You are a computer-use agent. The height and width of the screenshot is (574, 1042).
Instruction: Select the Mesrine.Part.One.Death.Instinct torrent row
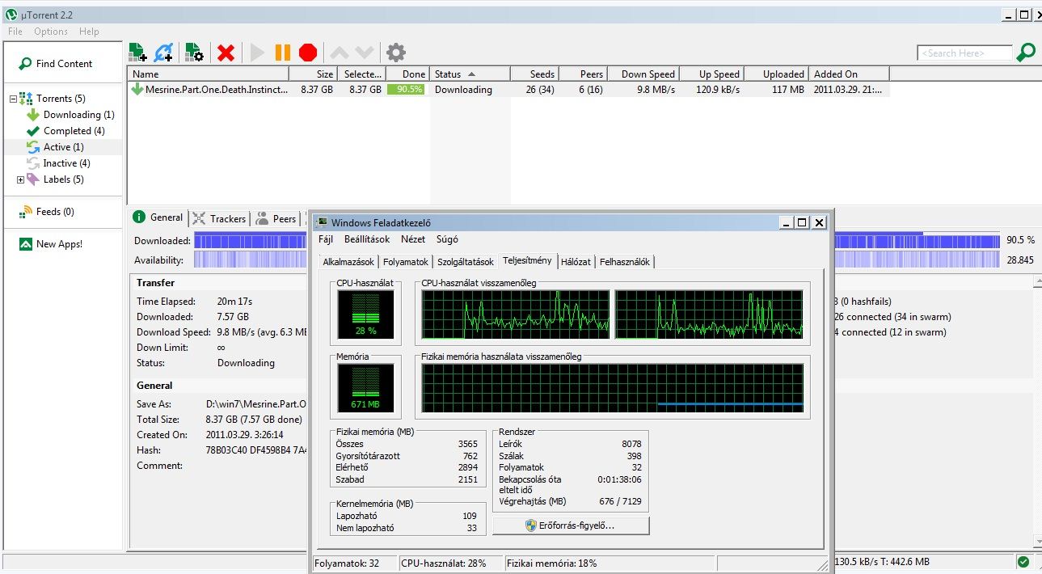coord(509,90)
